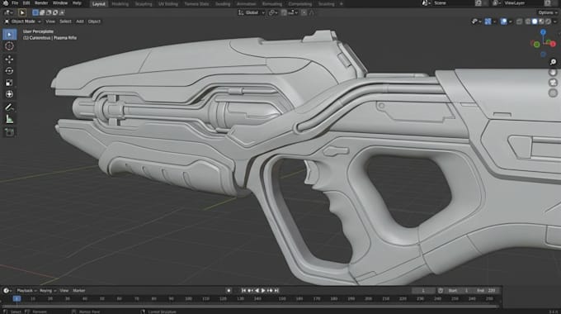Open the pivot point dropdown
This screenshot has height=314, width=561.
273,13
